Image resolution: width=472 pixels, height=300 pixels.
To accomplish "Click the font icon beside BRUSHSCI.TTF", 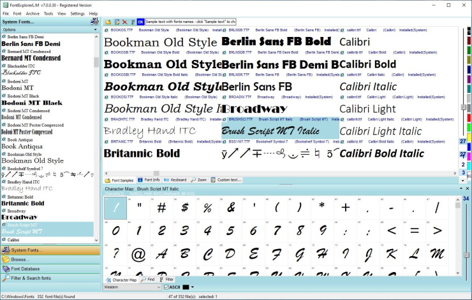I will 225,119.
